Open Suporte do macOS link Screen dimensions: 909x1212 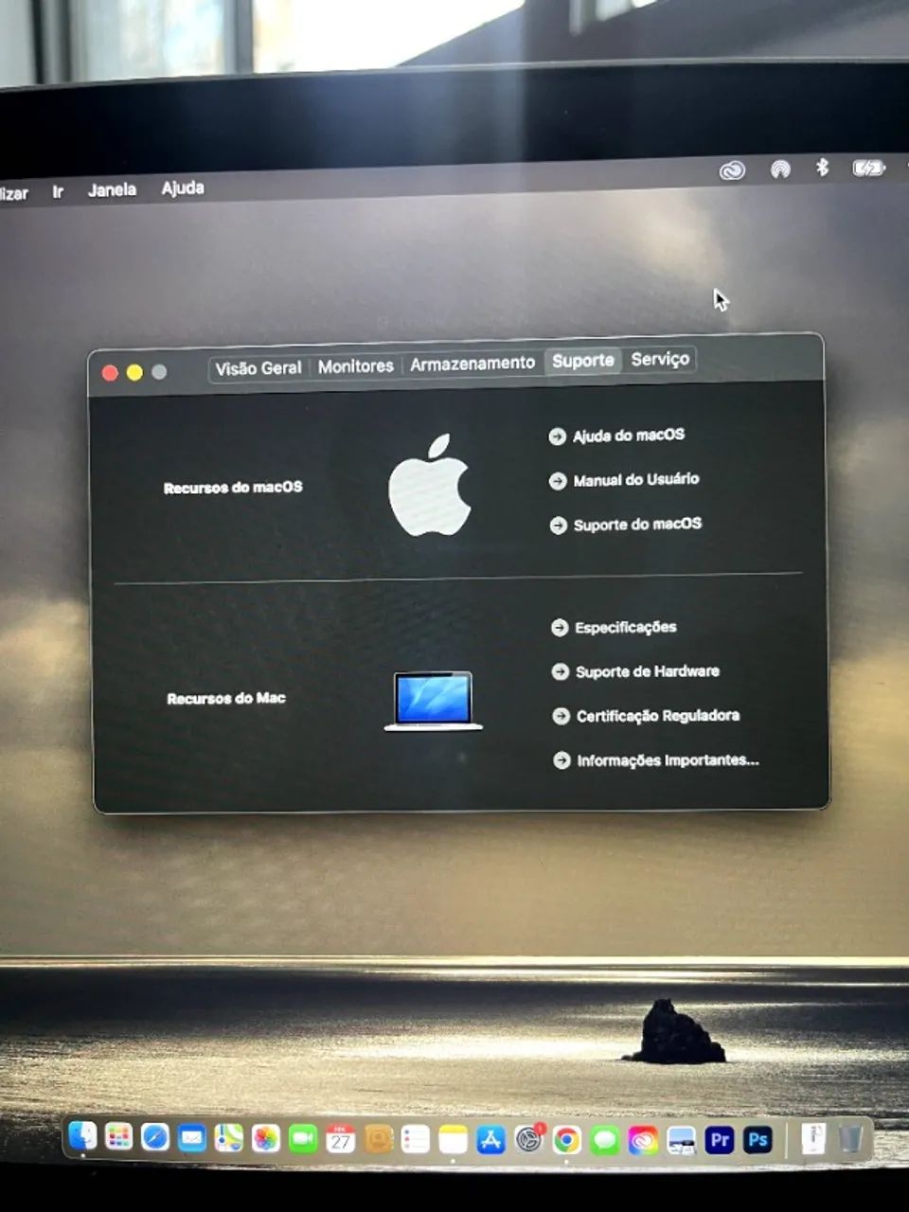coord(626,525)
